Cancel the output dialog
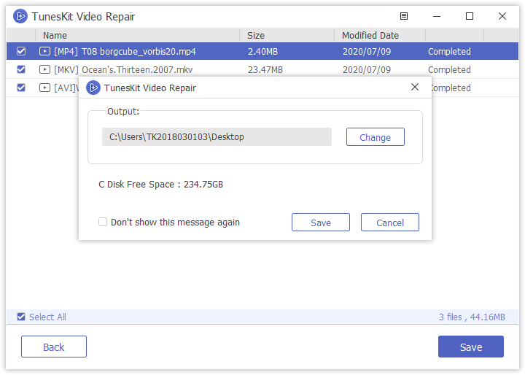525x375 pixels. click(x=389, y=223)
